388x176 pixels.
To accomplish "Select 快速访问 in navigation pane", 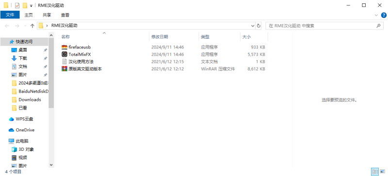I will [24, 42].
